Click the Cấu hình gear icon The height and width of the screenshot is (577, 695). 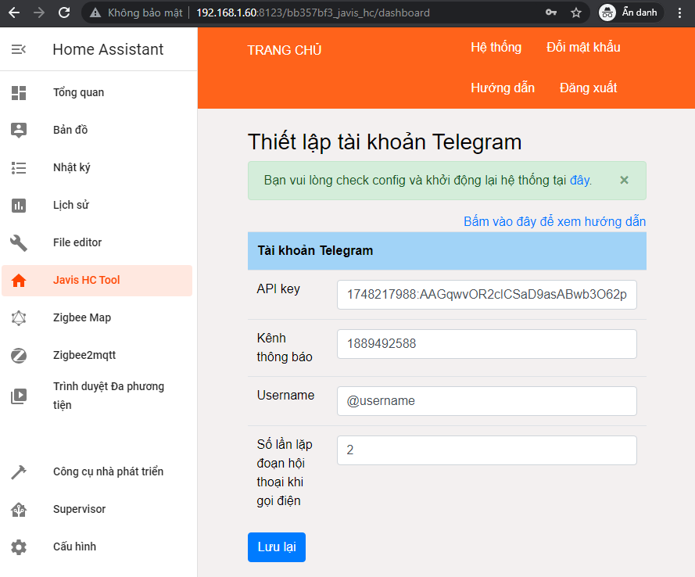[x=19, y=547]
